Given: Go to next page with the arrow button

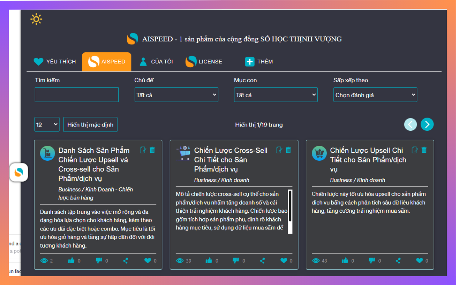Looking at the screenshot, I should 427,124.
